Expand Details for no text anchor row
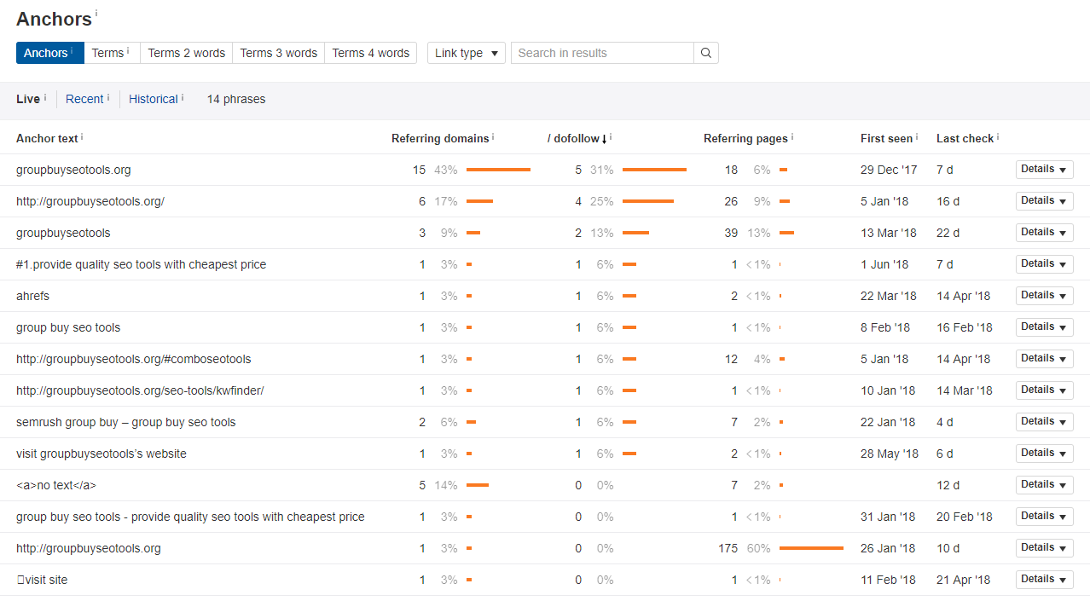Viewport: 1090px width, 601px height. coord(1044,485)
